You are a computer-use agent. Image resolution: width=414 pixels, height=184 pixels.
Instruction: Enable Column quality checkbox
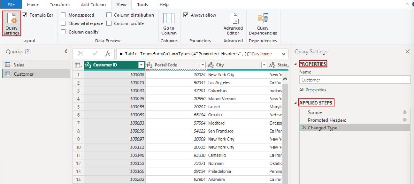click(63, 32)
